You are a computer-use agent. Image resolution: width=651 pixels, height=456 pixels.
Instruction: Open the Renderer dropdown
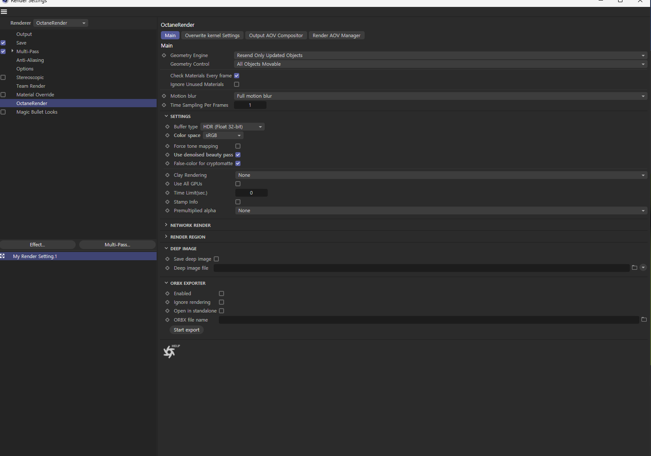(61, 23)
